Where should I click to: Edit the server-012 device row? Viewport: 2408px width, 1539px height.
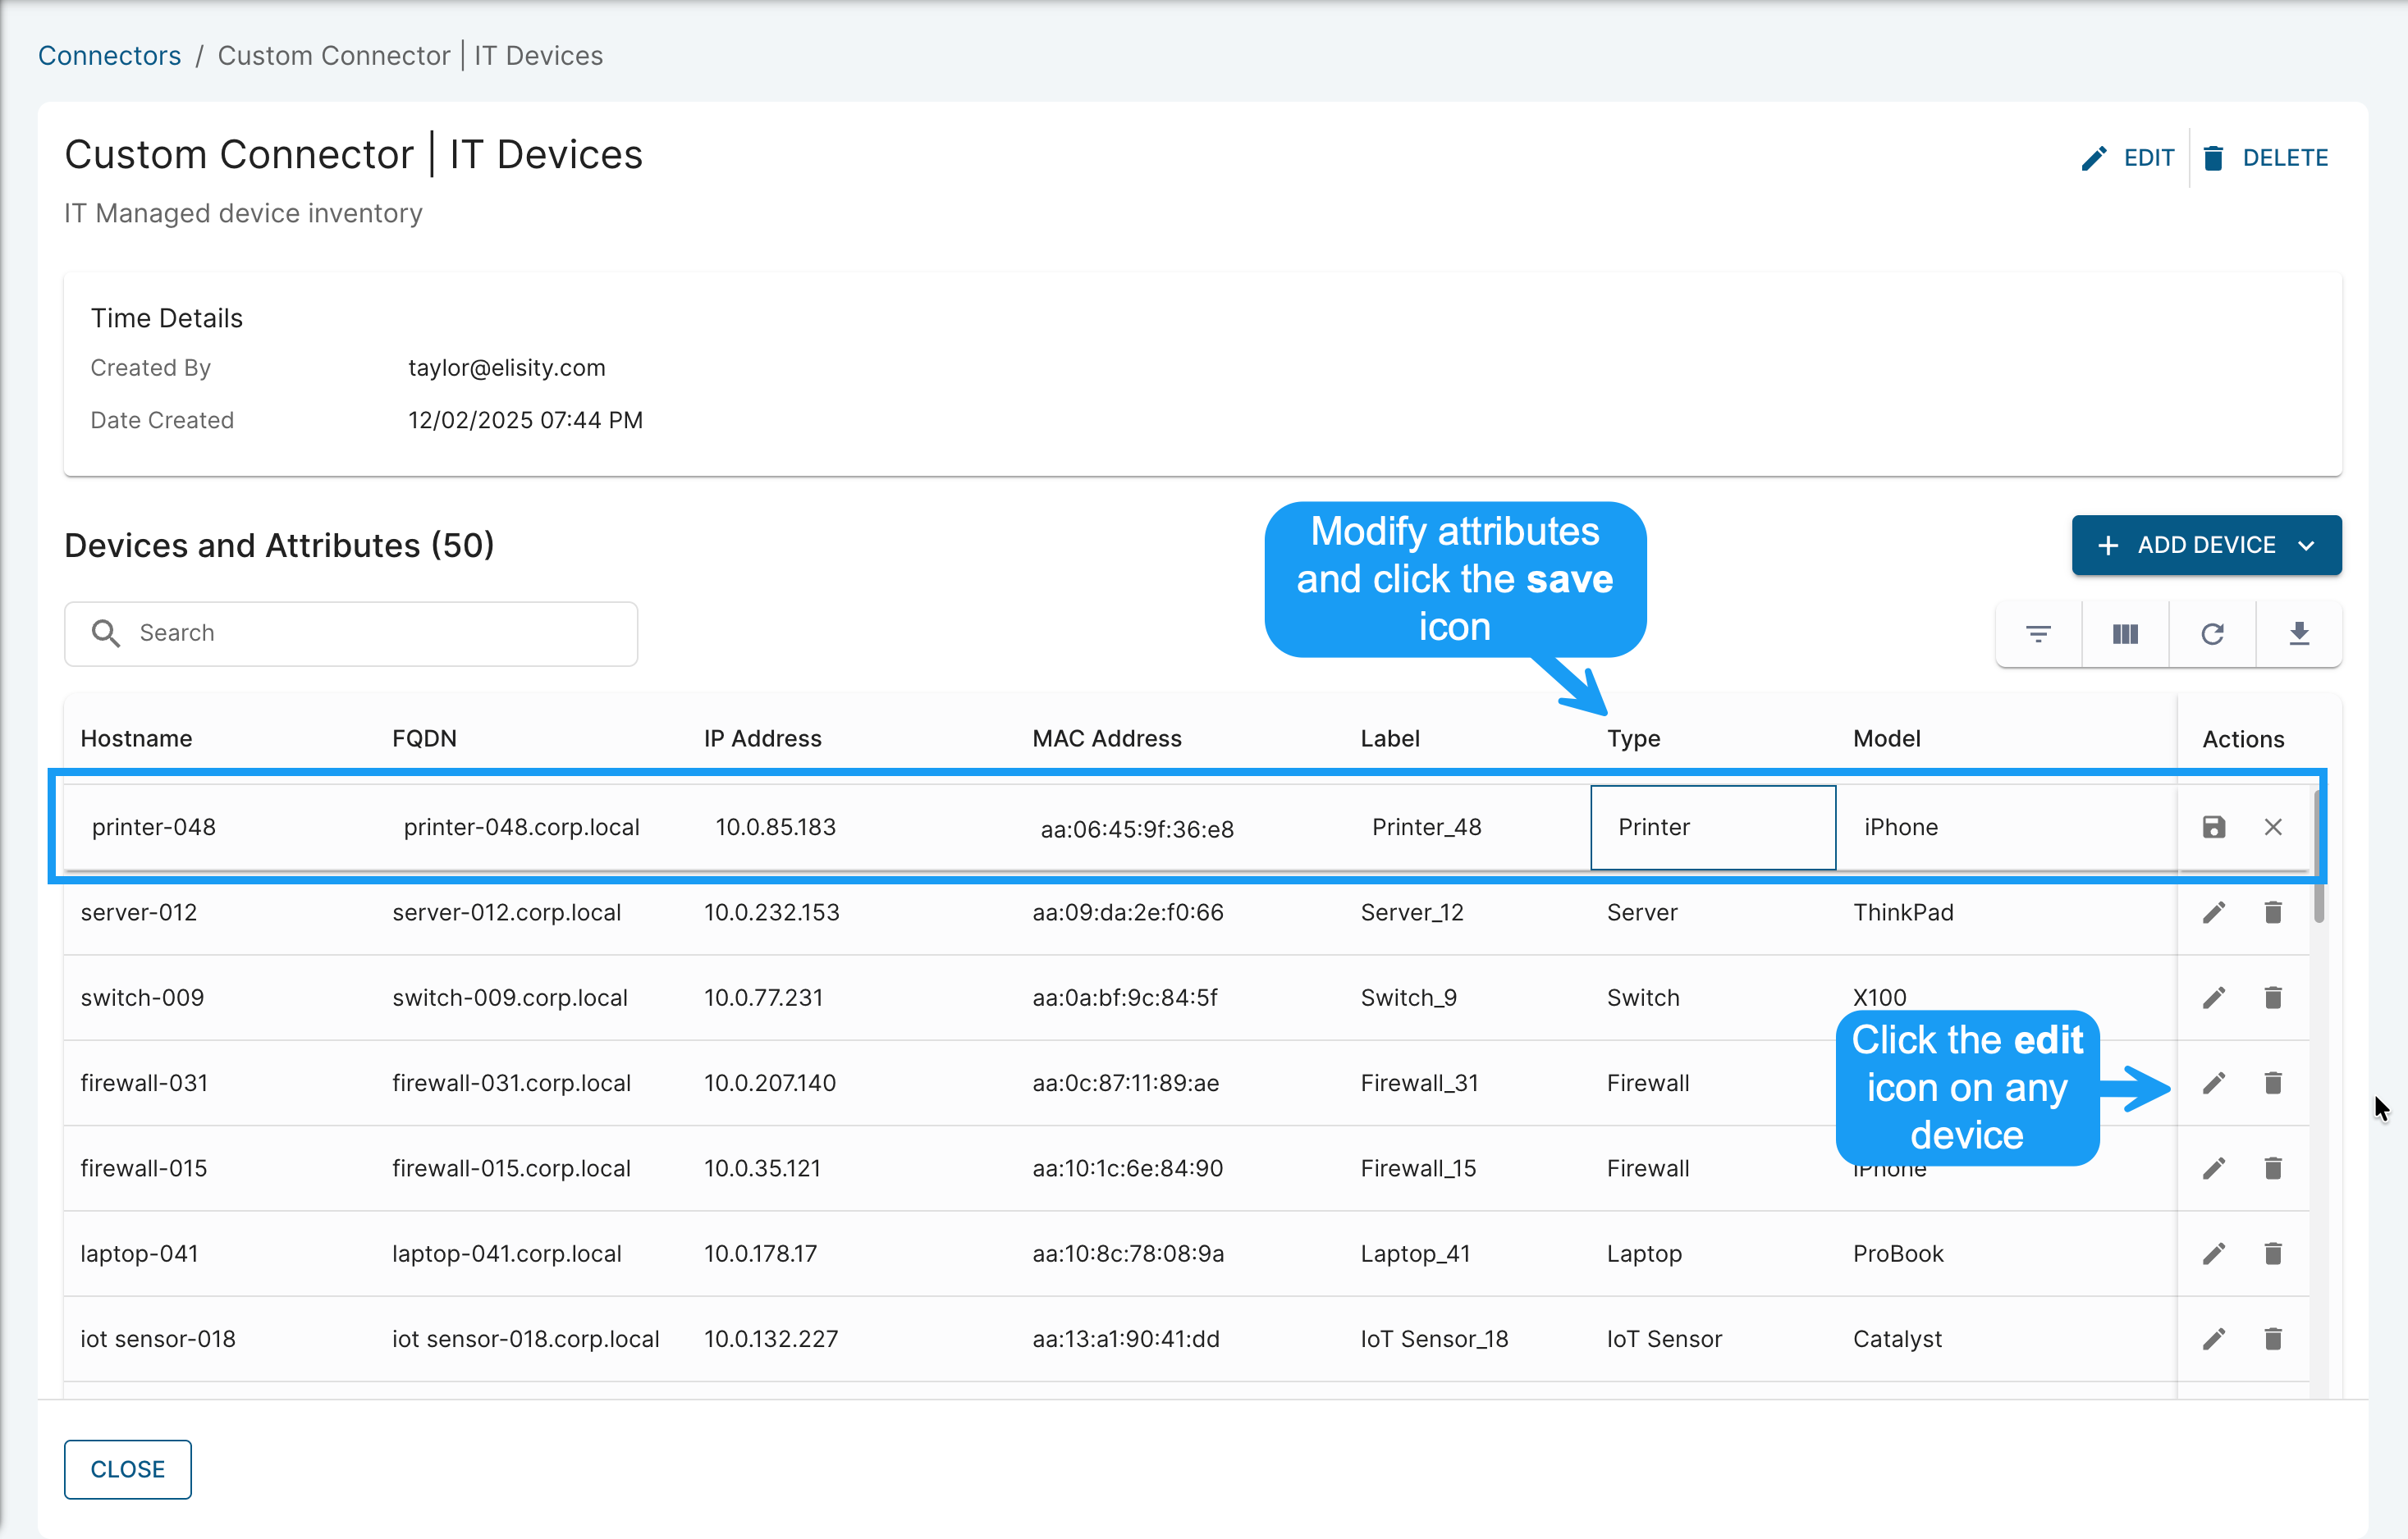[x=2213, y=912]
